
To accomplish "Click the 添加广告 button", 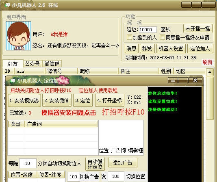I will pyautogui.click(x=122, y=162).
